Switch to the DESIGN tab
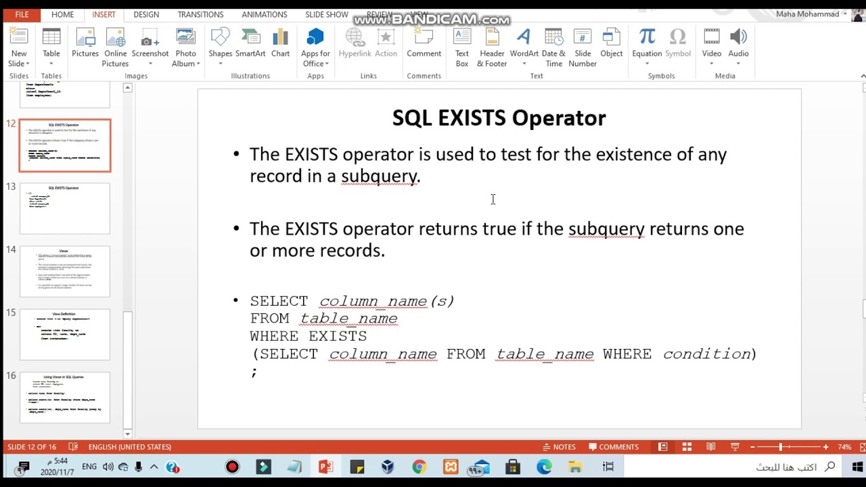The width and height of the screenshot is (866, 487). [x=146, y=14]
